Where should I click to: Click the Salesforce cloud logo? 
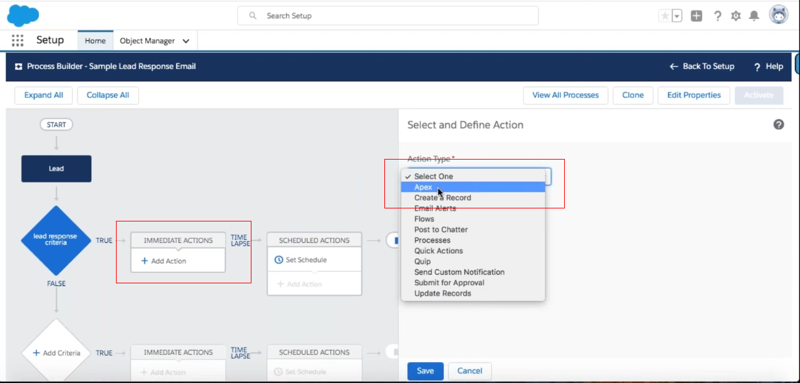point(23,14)
